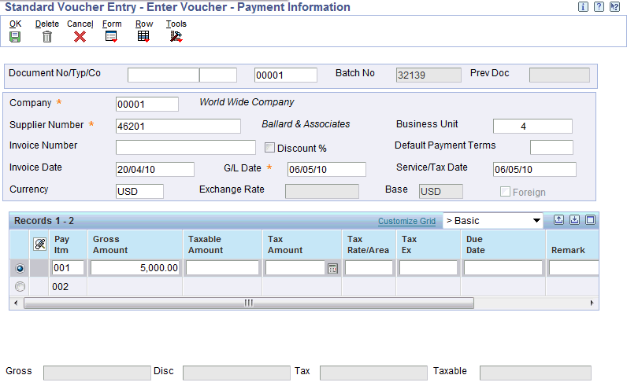
Task: Open the Form menu
Action: point(112,24)
